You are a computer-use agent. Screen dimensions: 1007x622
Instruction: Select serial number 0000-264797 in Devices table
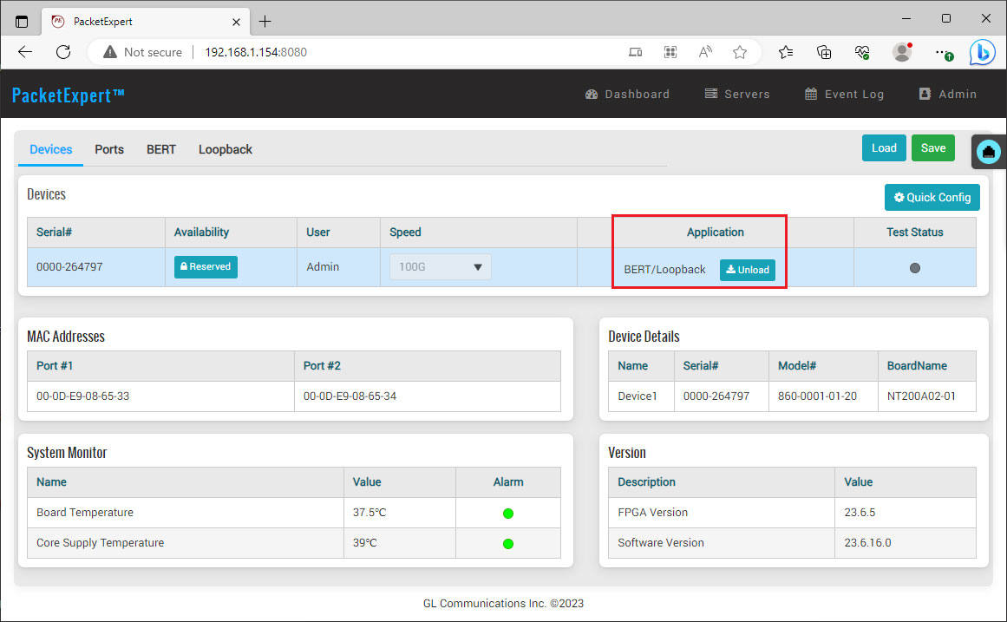pyautogui.click(x=69, y=266)
